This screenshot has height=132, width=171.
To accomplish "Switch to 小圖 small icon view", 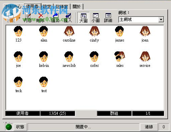I will (x=96, y=18).
